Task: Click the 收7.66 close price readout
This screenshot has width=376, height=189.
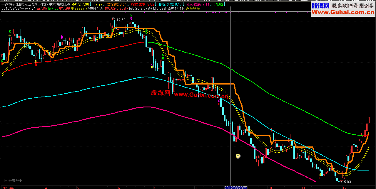Action: pyautogui.click(x=65, y=9)
